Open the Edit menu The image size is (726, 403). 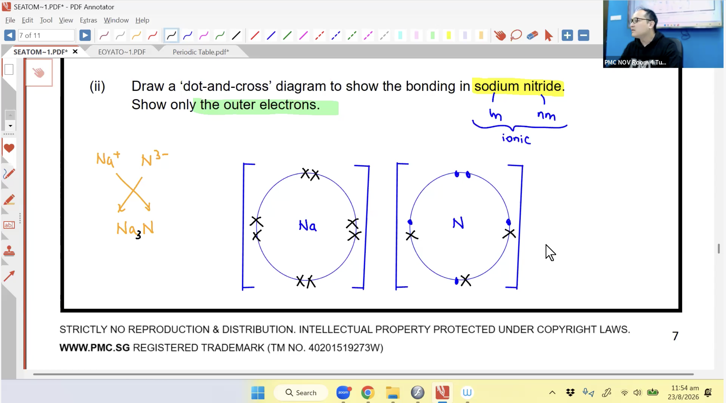[x=27, y=20]
